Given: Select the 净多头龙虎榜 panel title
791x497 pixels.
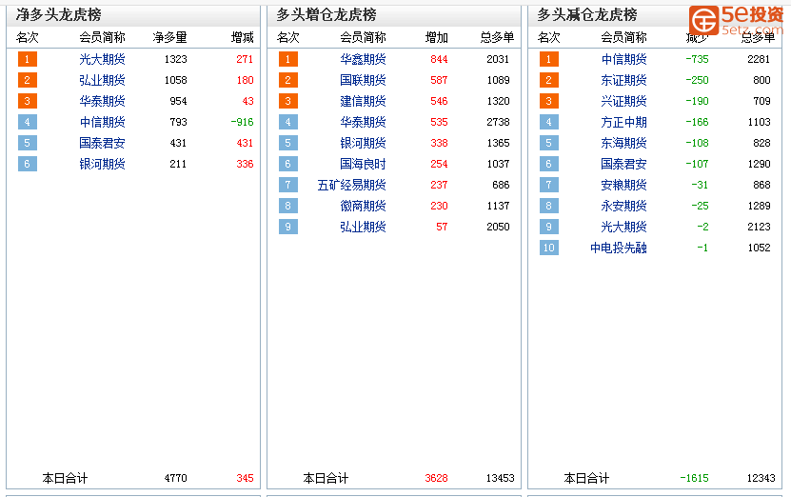Looking at the screenshot, I should (x=58, y=14).
